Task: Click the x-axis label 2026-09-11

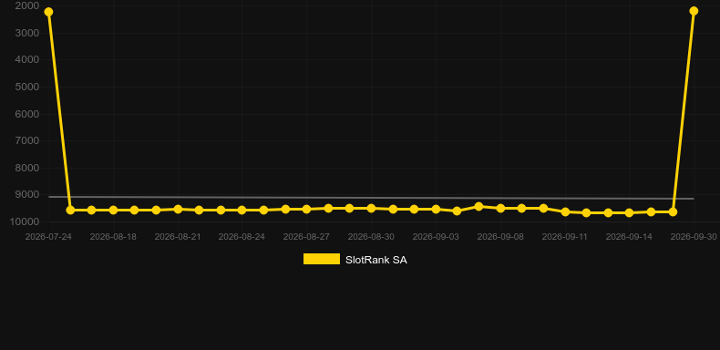Action: pos(565,237)
